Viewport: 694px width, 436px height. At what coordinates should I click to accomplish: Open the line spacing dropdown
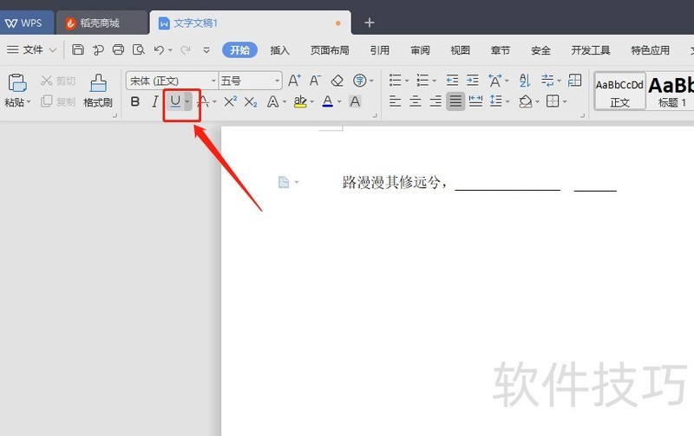tap(507, 101)
